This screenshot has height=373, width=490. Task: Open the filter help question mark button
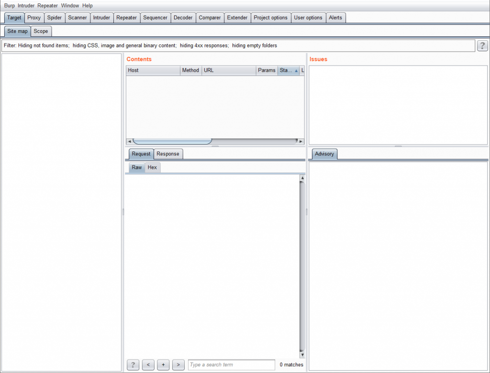point(482,45)
